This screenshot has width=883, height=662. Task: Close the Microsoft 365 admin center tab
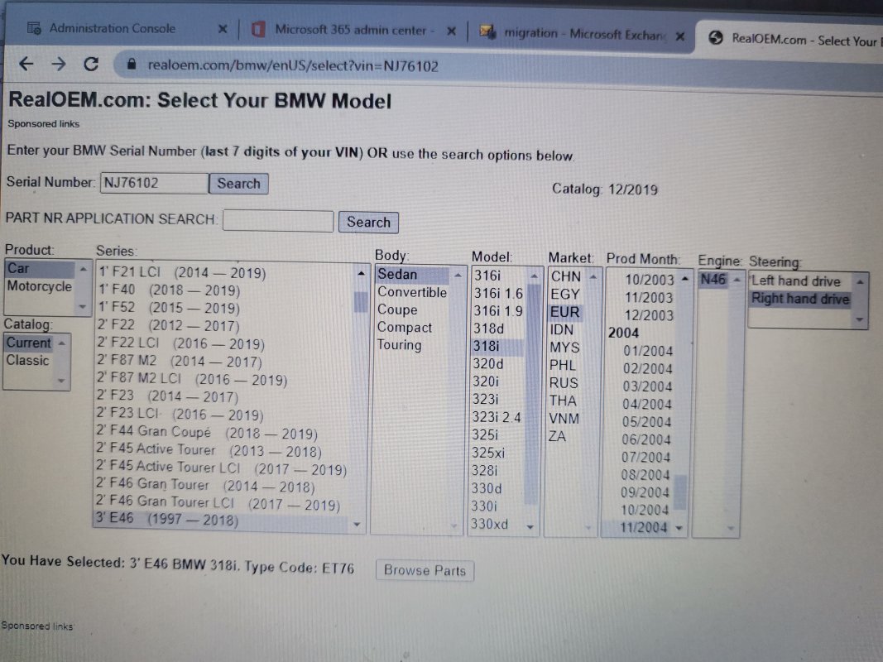[451, 31]
